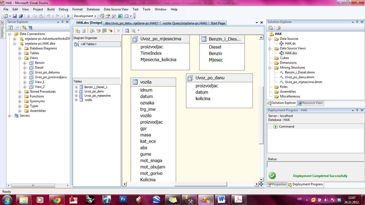Open Microsoft Word from the taskbar
365x205 pixels.
pyautogui.click(x=221, y=200)
